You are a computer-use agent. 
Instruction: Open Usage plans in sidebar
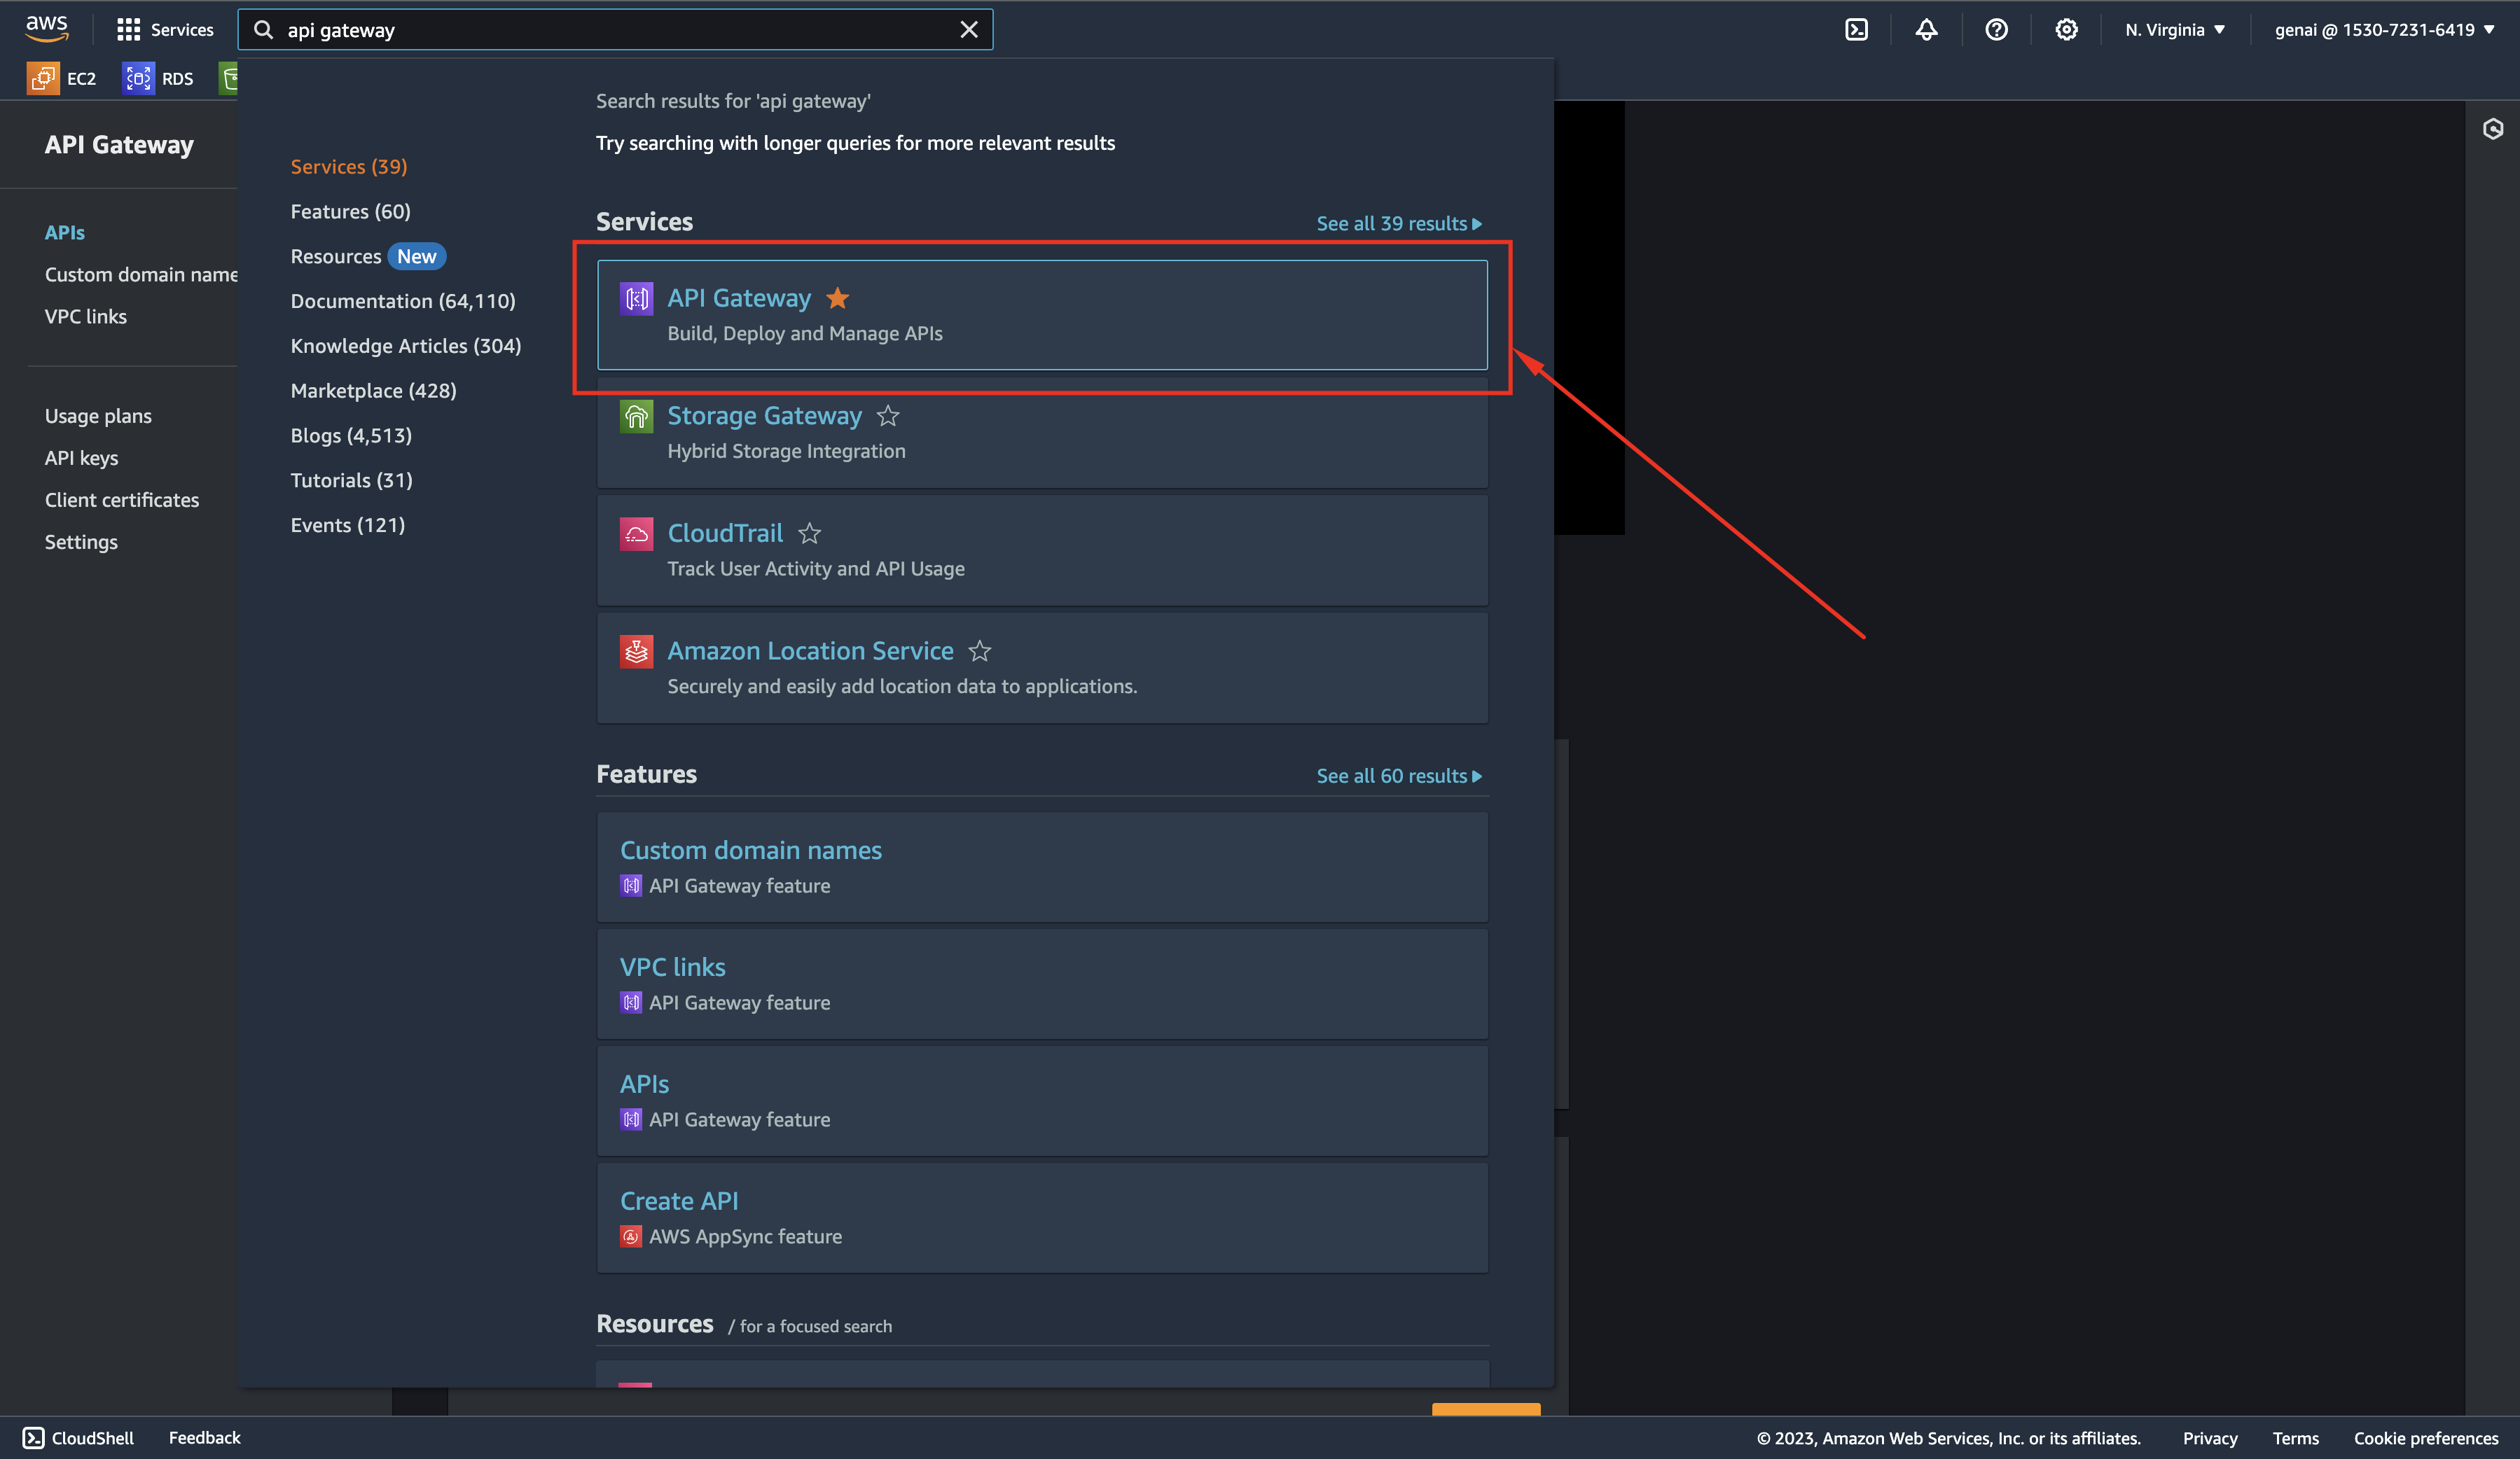[98, 416]
